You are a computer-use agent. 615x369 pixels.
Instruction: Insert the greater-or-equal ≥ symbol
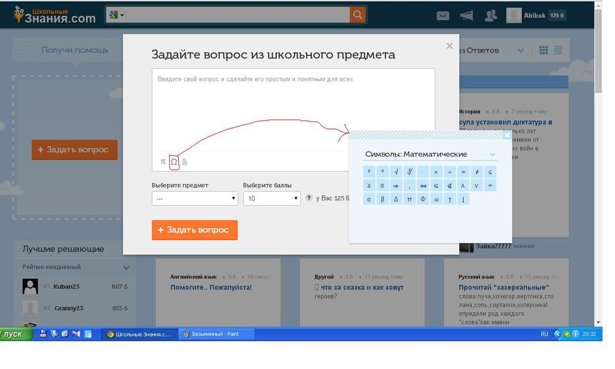coord(369,186)
